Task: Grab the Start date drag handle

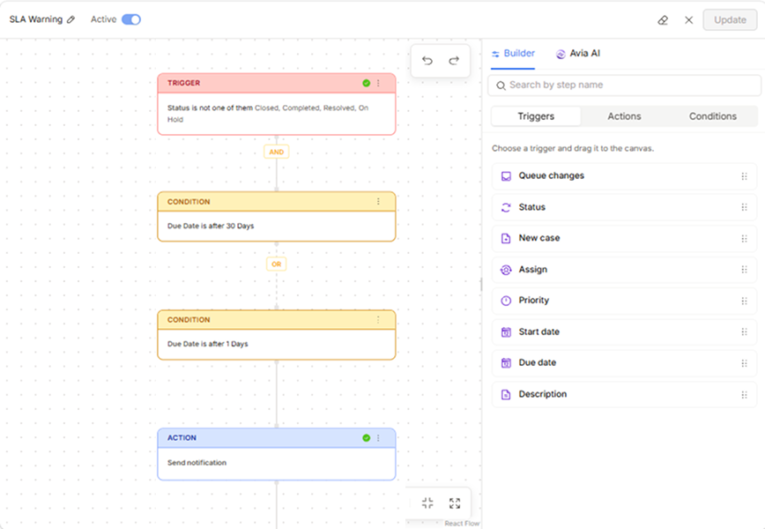Action: click(744, 332)
